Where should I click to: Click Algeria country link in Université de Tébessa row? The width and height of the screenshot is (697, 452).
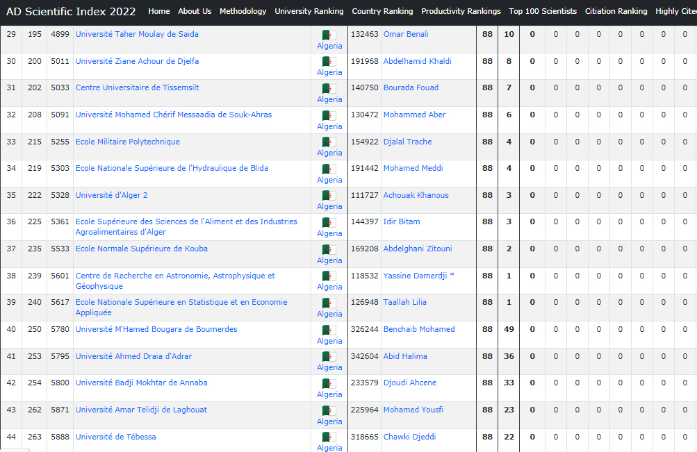(x=329, y=448)
